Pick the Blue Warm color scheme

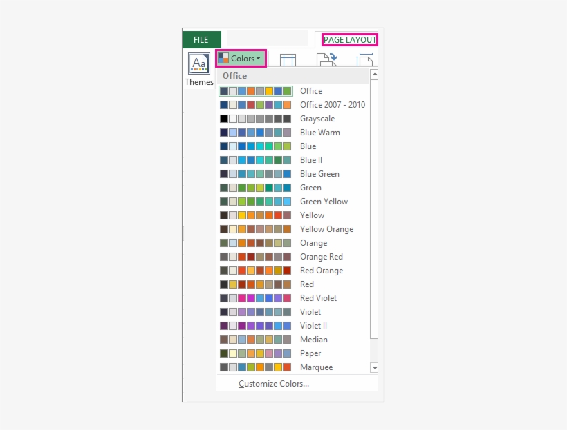tap(294, 133)
